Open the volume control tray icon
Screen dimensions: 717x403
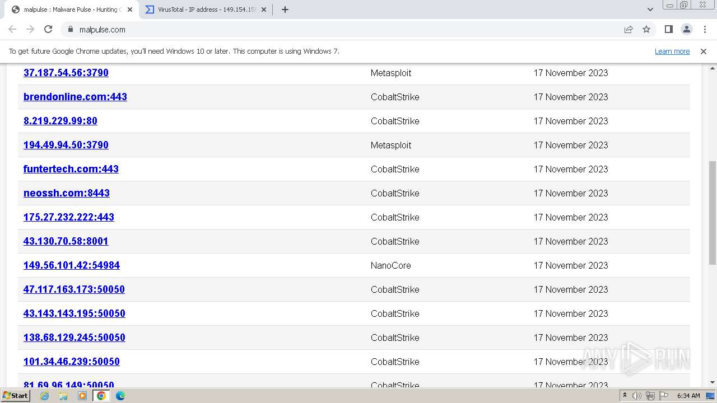click(x=637, y=396)
